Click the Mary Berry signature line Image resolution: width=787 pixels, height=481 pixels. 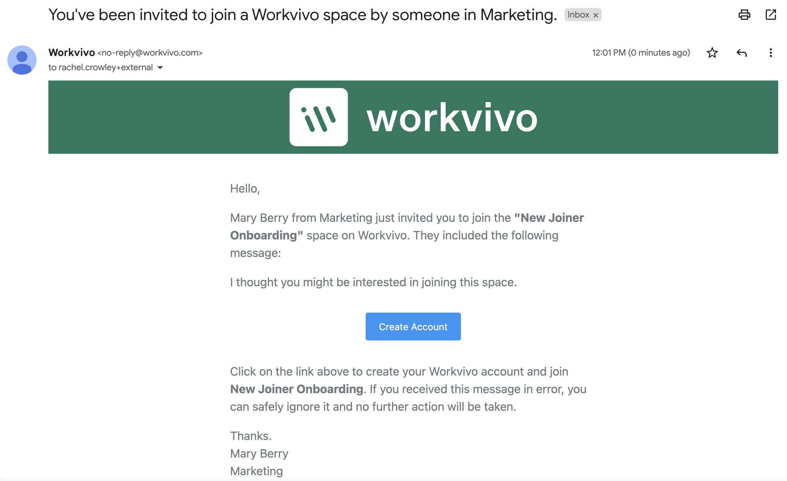259,454
